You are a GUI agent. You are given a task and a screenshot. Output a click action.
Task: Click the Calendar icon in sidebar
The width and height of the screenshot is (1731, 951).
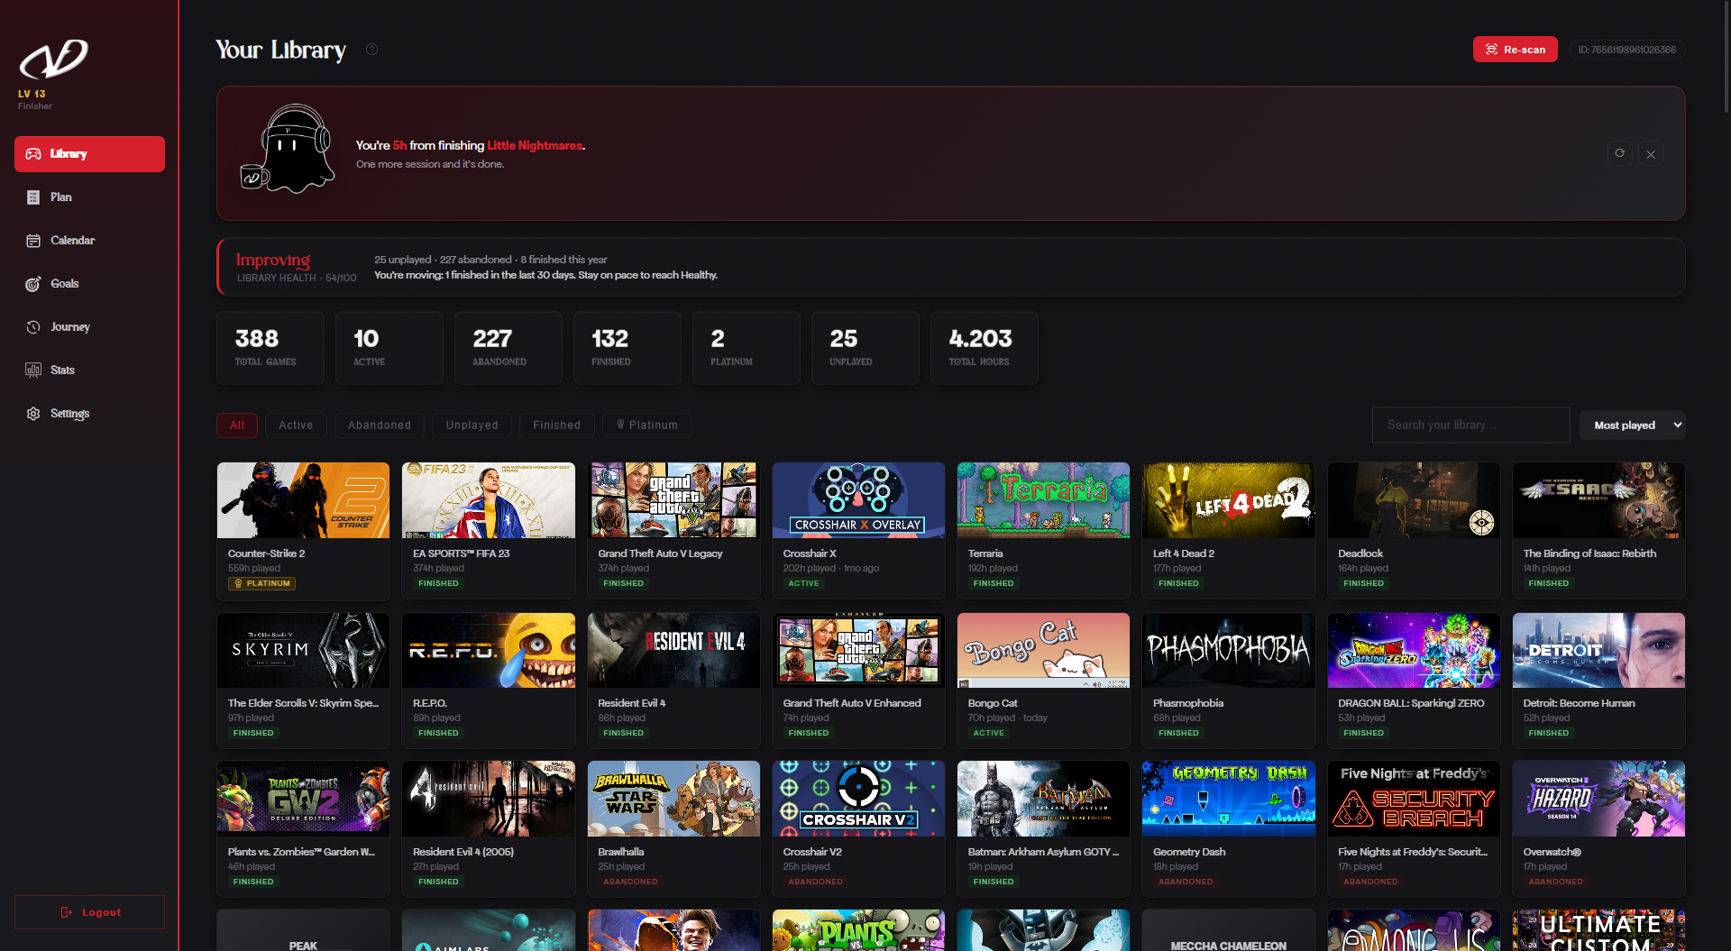click(33, 241)
